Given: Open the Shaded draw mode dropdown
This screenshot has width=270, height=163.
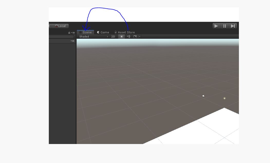Looking at the screenshot, I should pyautogui.click(x=94, y=36).
